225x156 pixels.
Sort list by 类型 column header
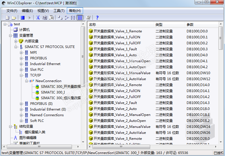point(169,25)
